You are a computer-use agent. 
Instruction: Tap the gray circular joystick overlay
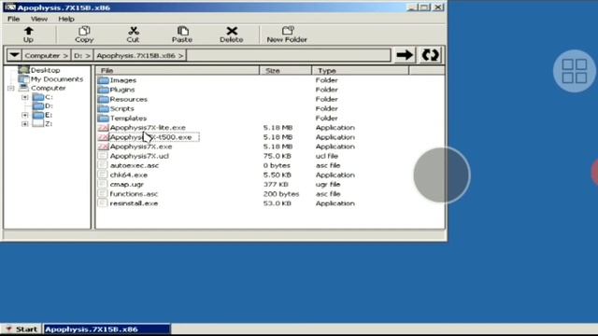click(442, 175)
